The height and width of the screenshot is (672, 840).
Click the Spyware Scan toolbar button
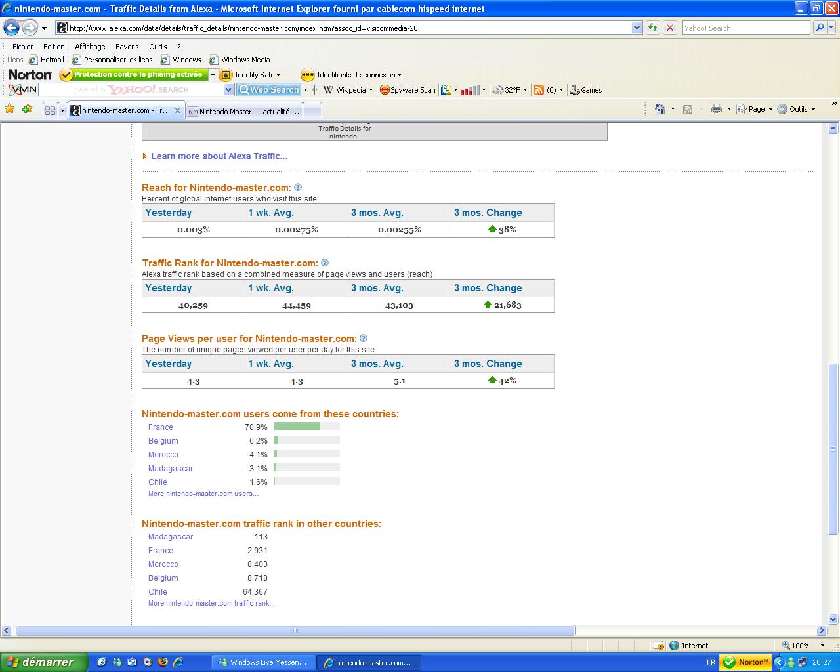[x=408, y=90]
